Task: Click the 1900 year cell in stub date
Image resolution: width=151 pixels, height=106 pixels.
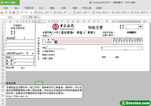Action: (x=18, y=54)
